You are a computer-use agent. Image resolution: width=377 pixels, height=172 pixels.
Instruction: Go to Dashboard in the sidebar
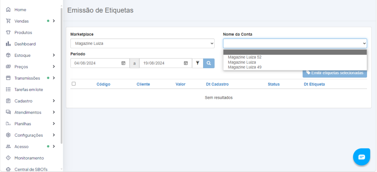tap(25, 44)
